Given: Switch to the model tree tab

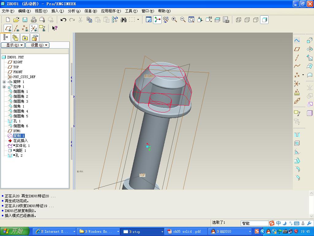Looking at the screenshot, I should tap(6, 37).
